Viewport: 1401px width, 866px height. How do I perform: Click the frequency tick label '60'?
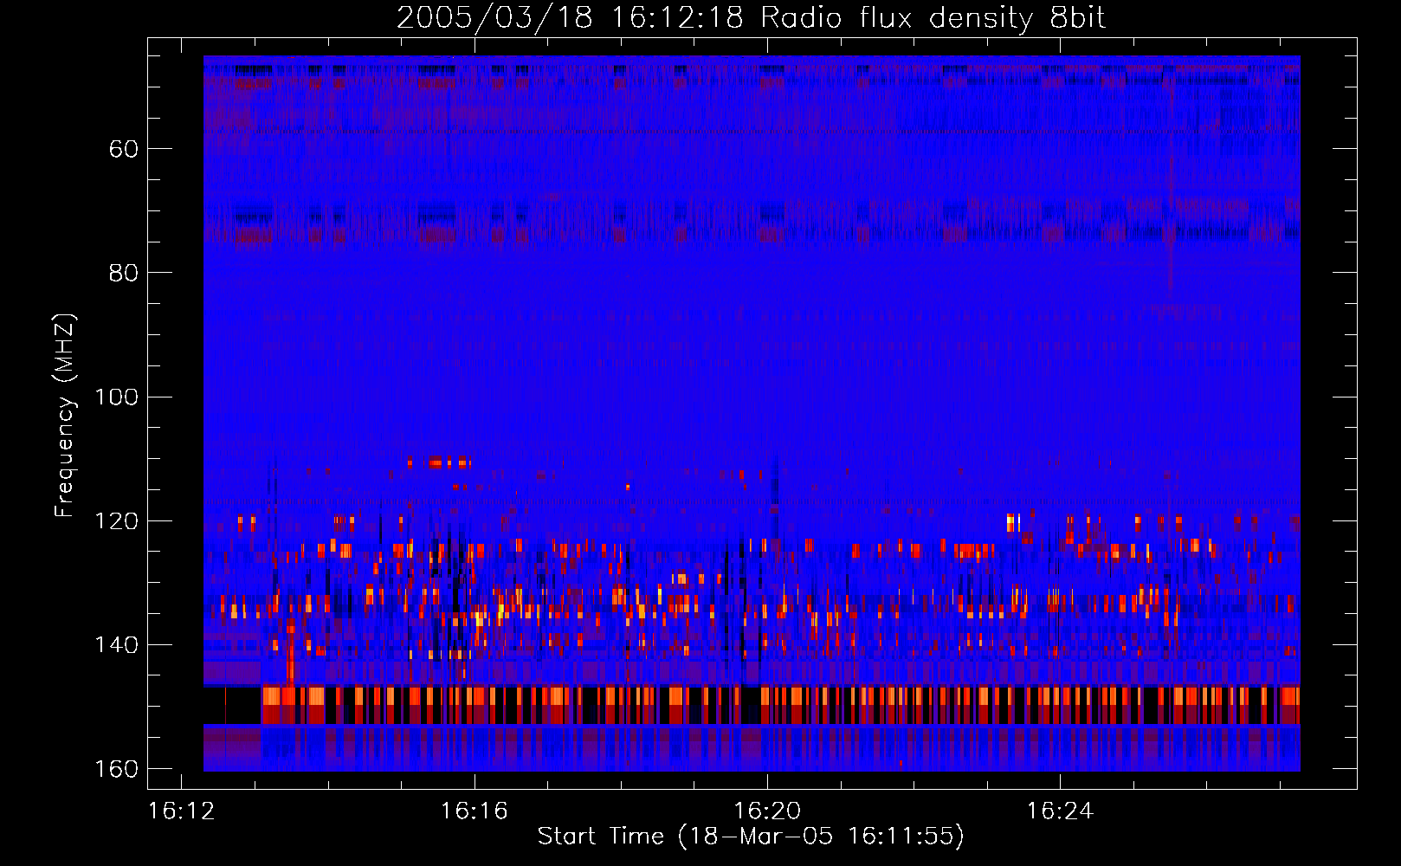click(x=124, y=149)
